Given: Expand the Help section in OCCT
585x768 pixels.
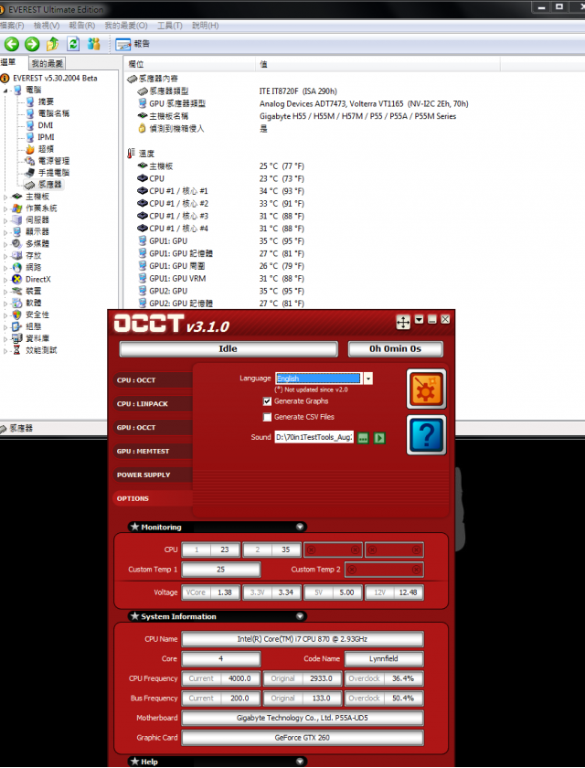Looking at the screenshot, I should click(x=300, y=762).
